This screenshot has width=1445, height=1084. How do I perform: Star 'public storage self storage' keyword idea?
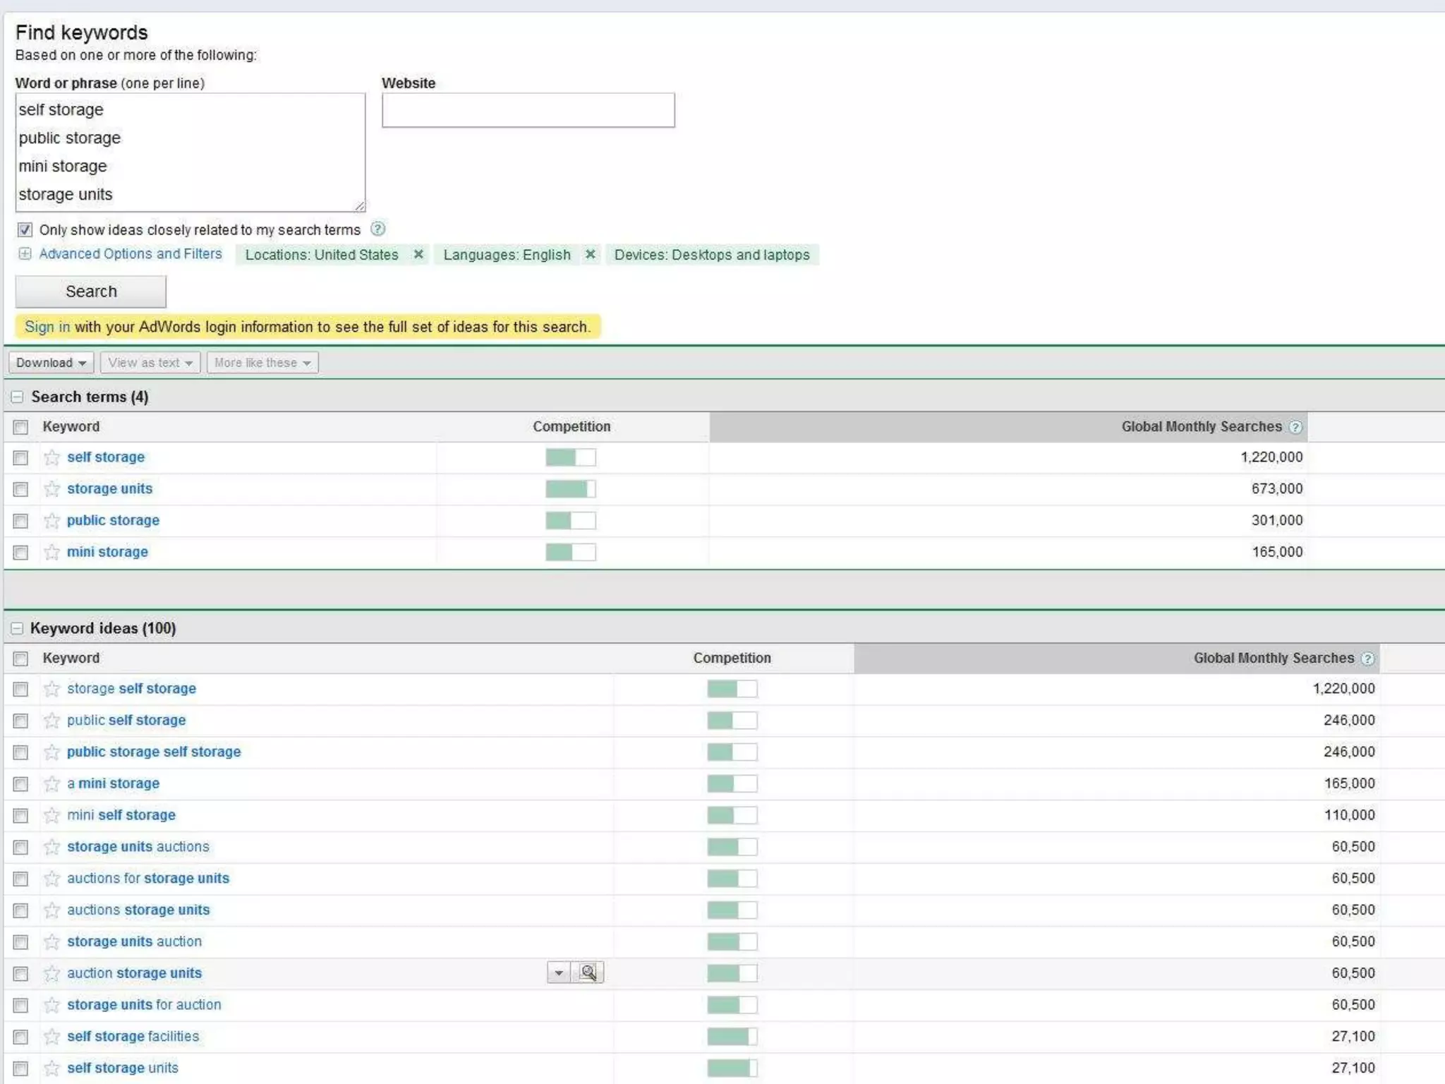pos(52,752)
